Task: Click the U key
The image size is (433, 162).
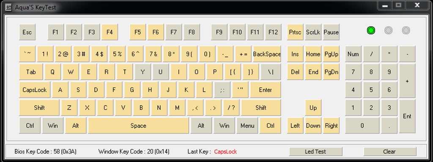Action: [x=160, y=72]
